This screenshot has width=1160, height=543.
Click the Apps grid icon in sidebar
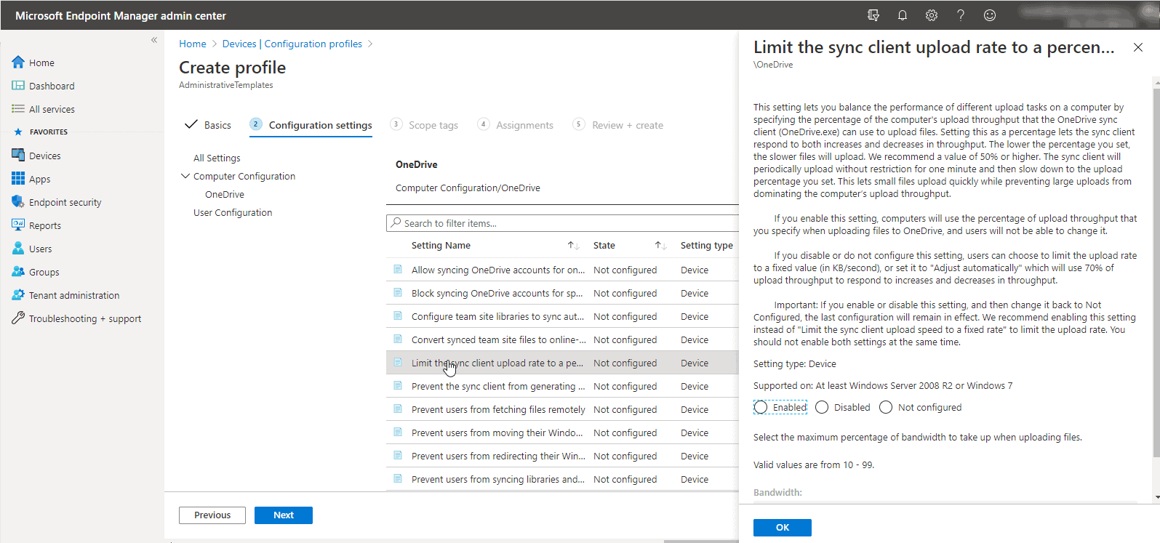(x=18, y=179)
